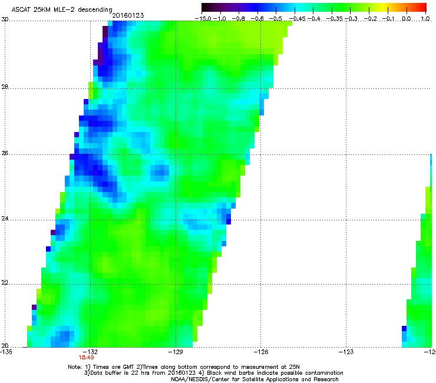436x383 pixels.
Task: Click the longitude axis label -129
Action: [176, 352]
